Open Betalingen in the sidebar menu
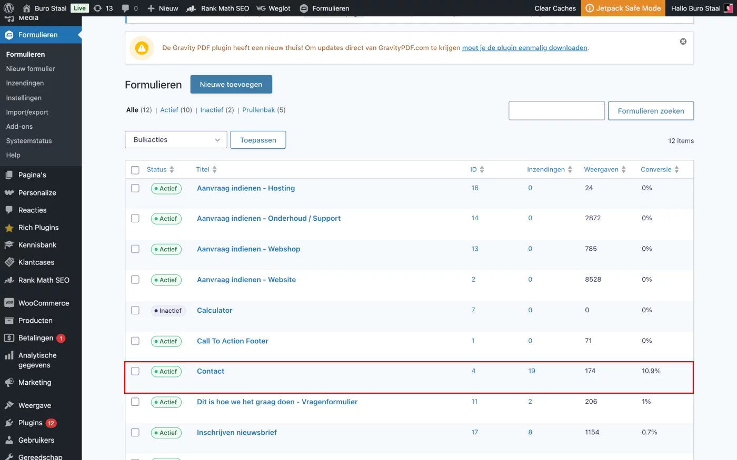The height and width of the screenshot is (460, 737). [x=35, y=338]
